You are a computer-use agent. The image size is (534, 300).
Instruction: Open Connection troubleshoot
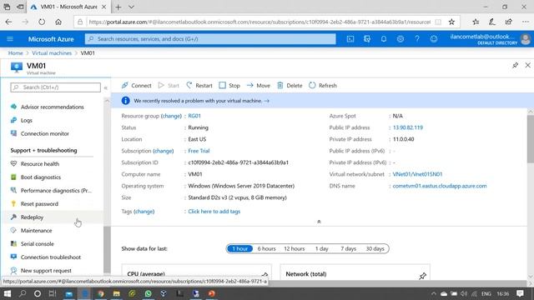click(51, 257)
